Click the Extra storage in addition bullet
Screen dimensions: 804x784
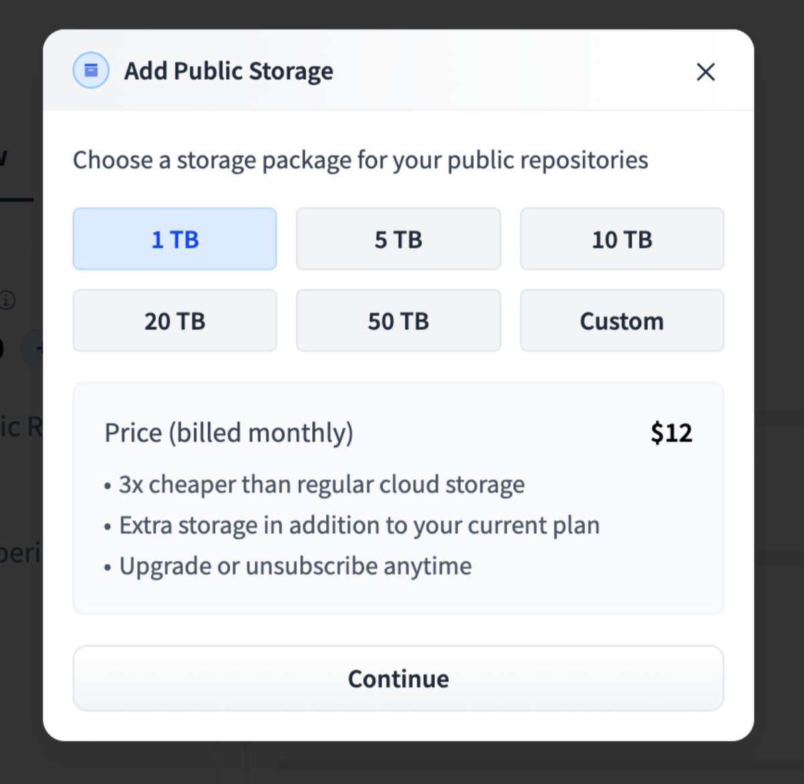click(359, 525)
